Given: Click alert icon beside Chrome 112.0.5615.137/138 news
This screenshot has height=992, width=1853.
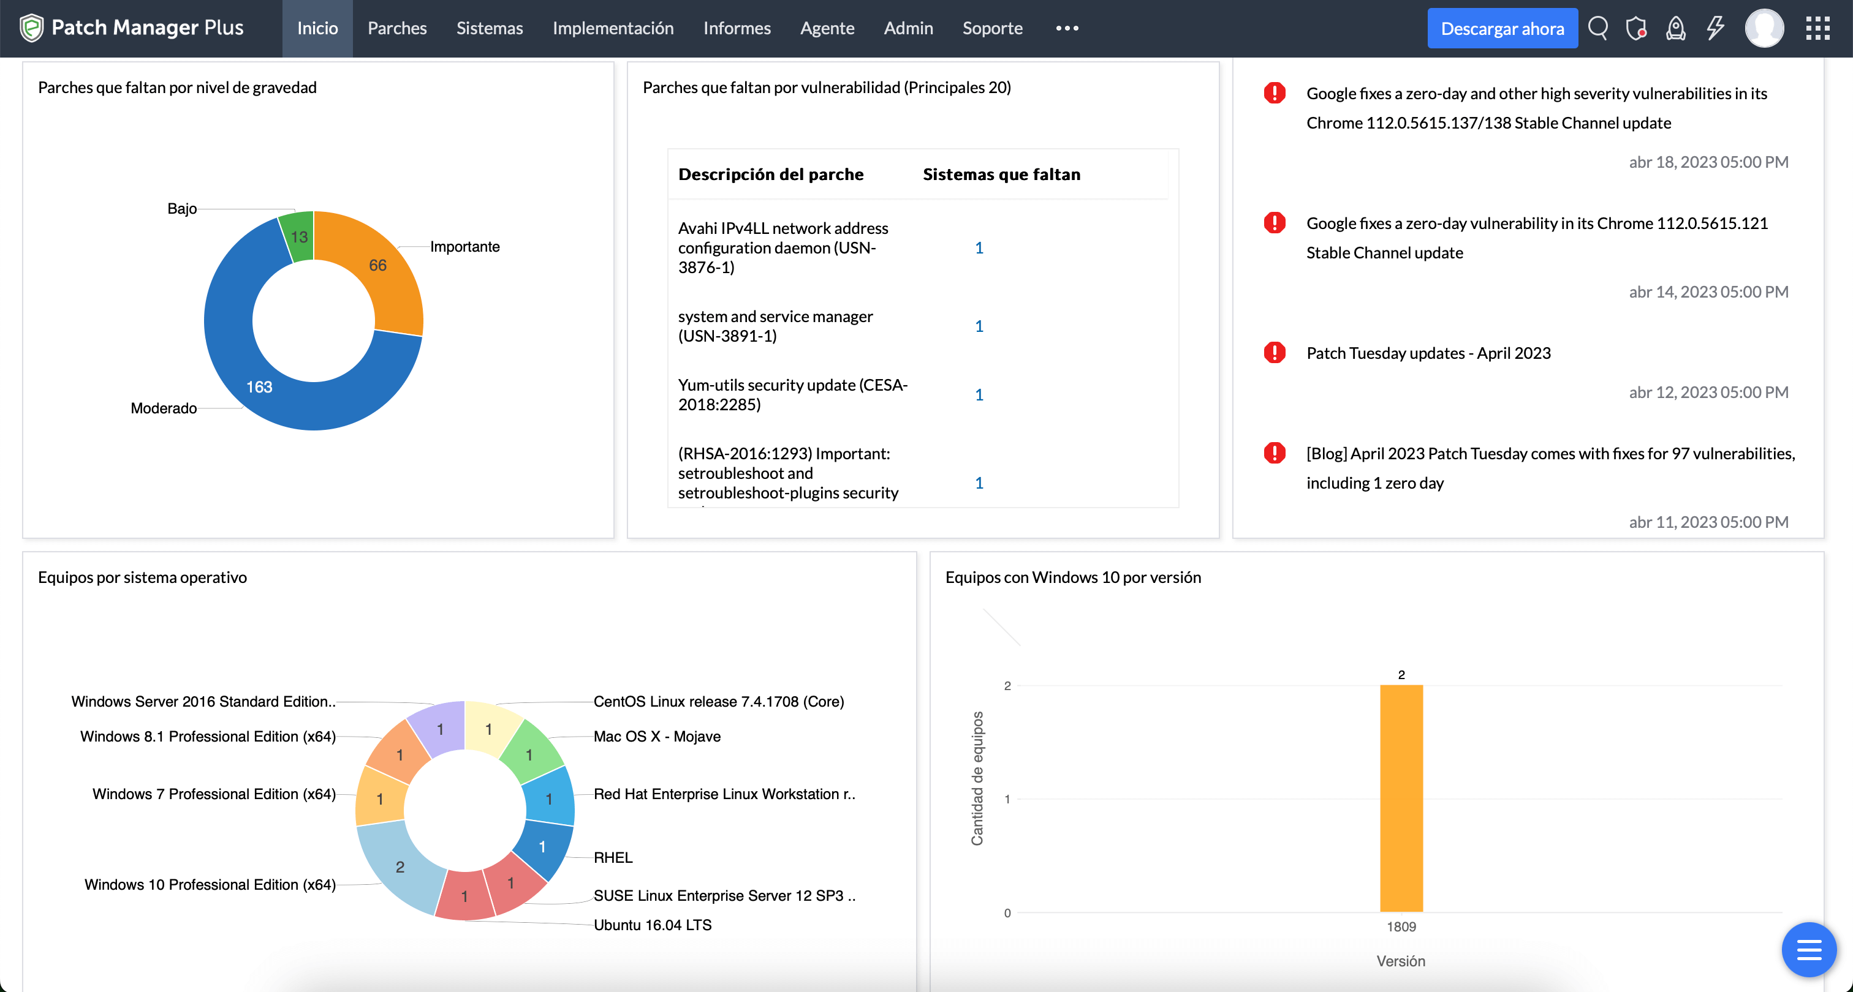Looking at the screenshot, I should pos(1274,92).
